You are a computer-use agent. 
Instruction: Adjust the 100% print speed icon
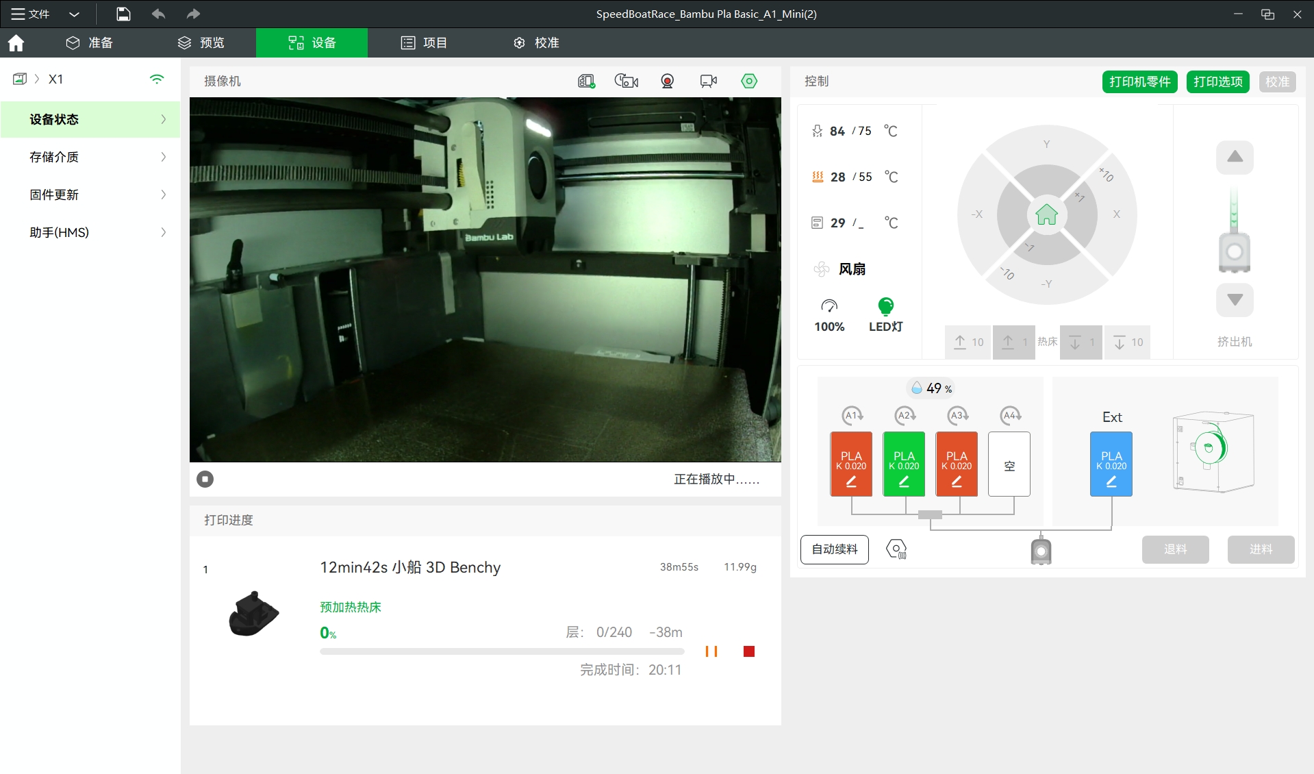click(829, 315)
